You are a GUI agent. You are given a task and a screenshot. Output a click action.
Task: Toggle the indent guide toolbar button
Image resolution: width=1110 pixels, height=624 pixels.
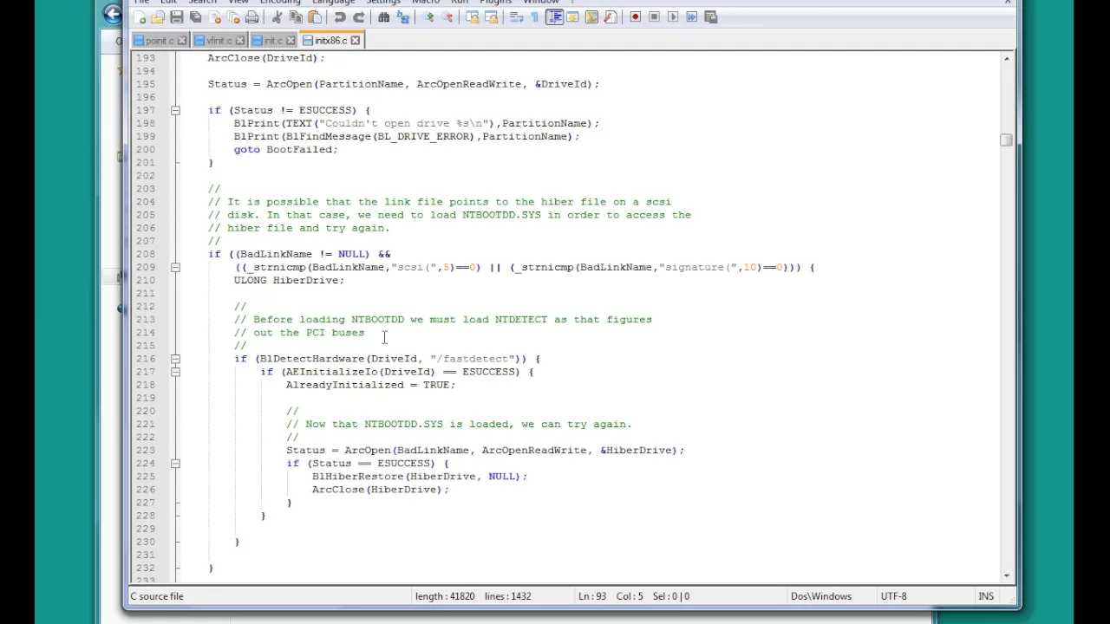point(554,16)
